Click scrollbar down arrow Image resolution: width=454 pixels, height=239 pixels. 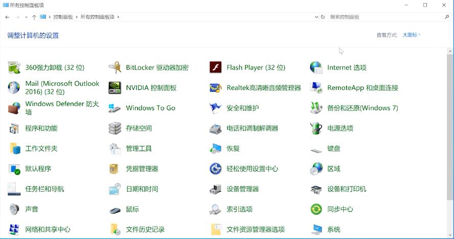[x=450, y=235]
